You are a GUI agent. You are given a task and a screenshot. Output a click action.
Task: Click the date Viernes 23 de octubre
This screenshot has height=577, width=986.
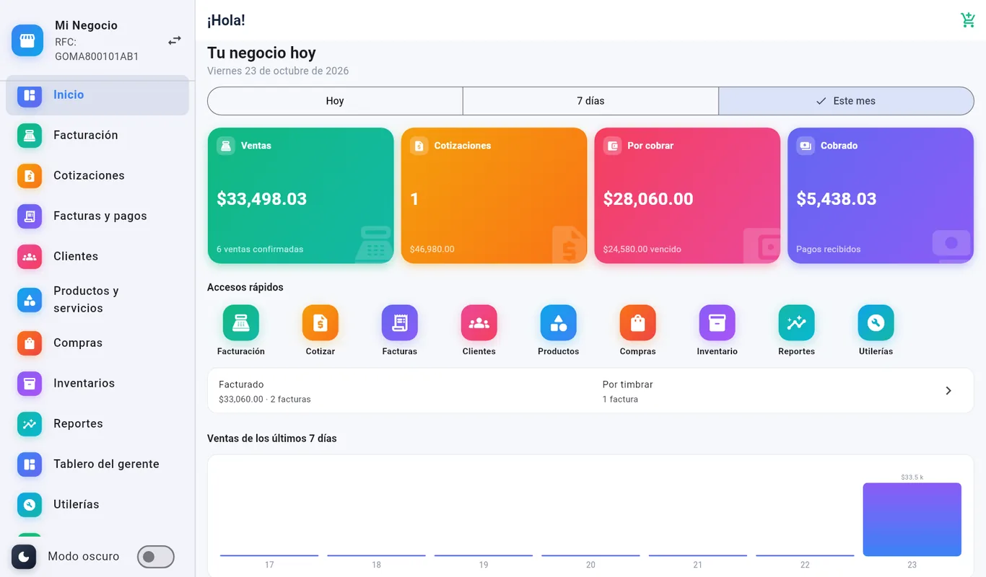278,71
